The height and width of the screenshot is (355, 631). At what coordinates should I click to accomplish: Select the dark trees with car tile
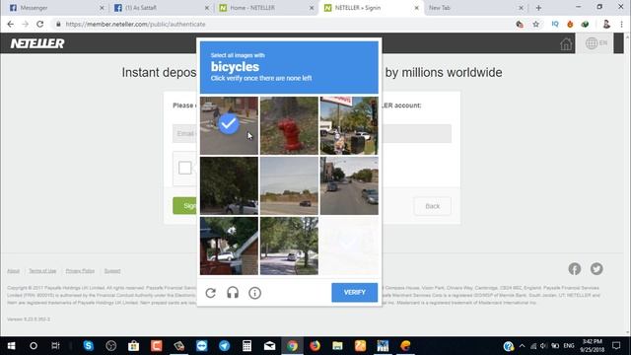[229, 185]
